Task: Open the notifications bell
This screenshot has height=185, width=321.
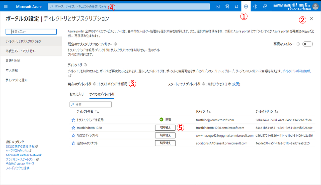Action: [x=236, y=7]
